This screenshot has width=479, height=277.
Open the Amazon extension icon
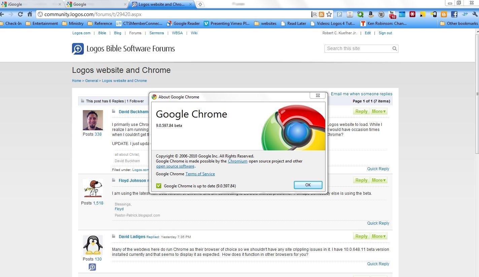pos(371,14)
